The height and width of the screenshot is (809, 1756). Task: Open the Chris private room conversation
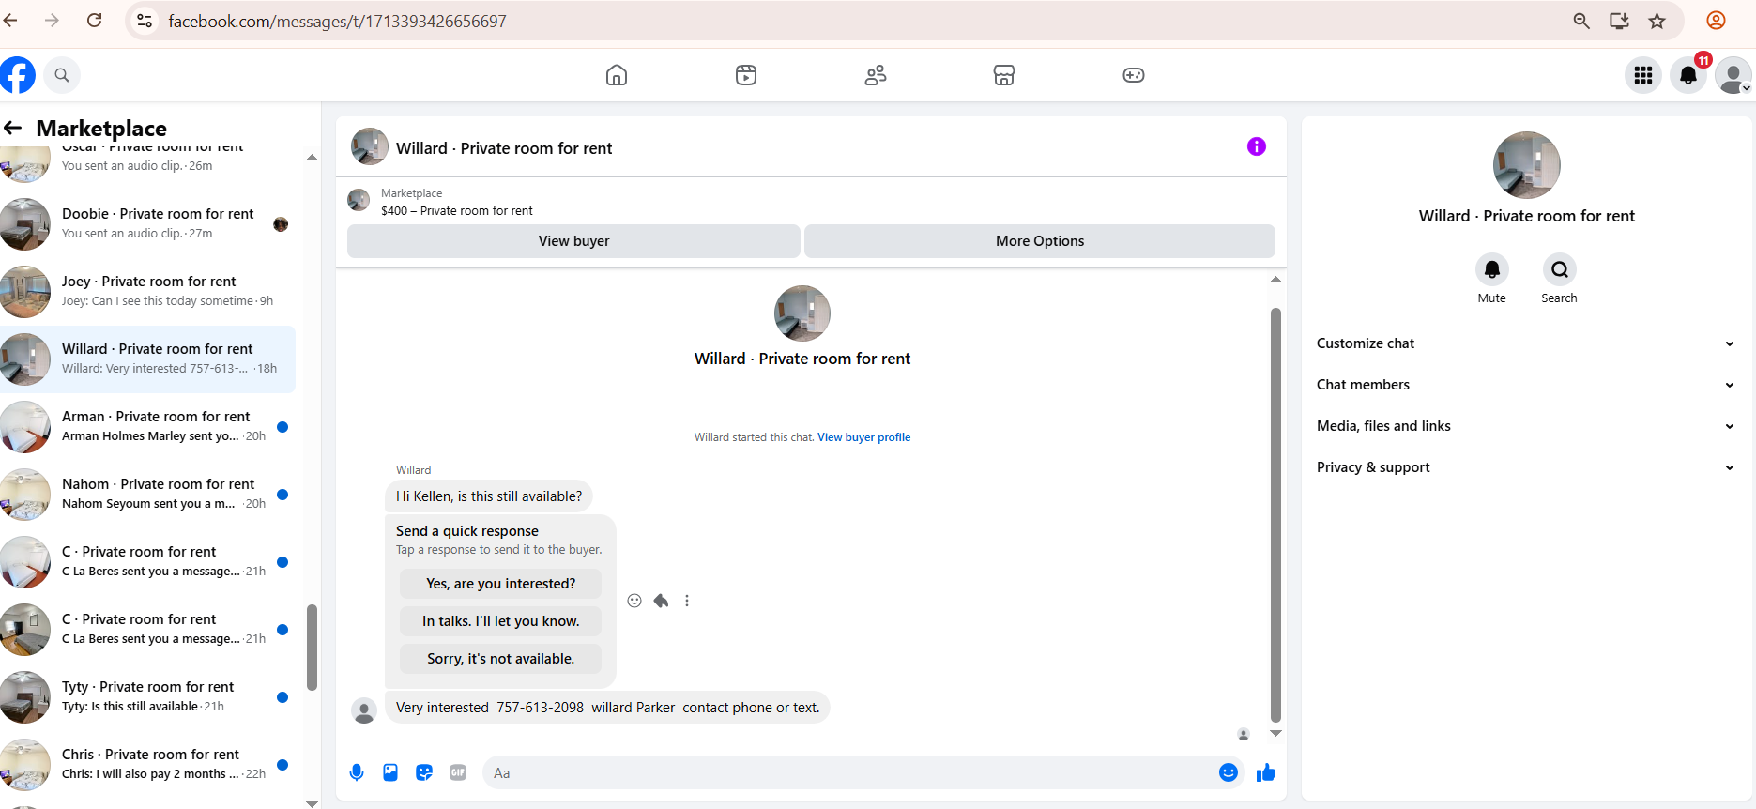click(147, 765)
